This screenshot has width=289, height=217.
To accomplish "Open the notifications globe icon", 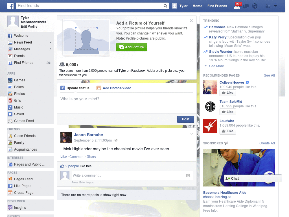I will point(255,6).
